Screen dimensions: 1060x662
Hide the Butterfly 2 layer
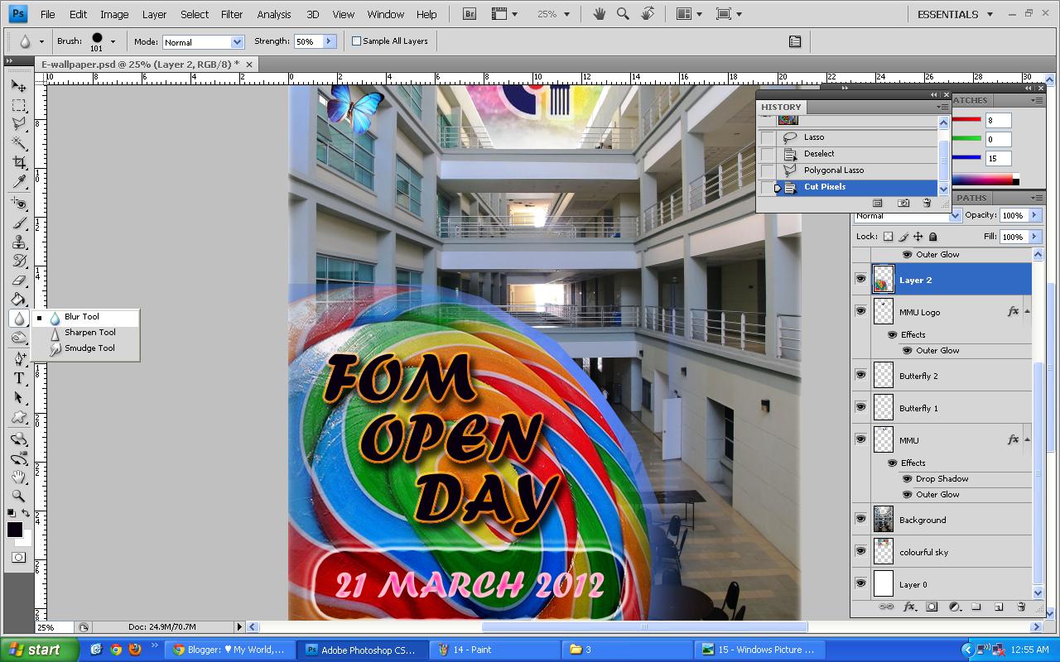coord(860,375)
